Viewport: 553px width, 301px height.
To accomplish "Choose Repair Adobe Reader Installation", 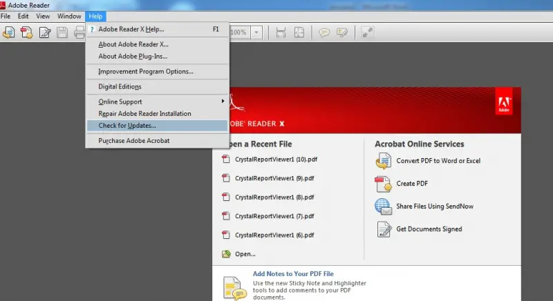I will pyautogui.click(x=158, y=114).
